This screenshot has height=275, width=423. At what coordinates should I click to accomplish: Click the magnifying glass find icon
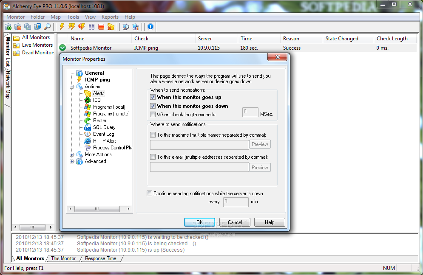click(47, 27)
